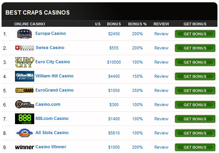This screenshot has height=154, width=219.
Task: Open the Casino.com logo icon
Action: (25, 104)
